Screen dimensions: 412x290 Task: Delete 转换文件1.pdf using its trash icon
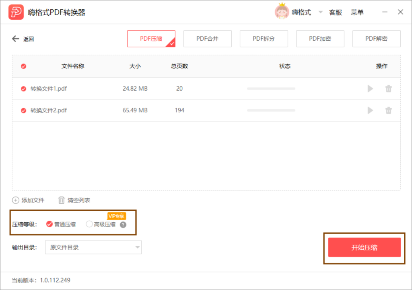coord(388,89)
